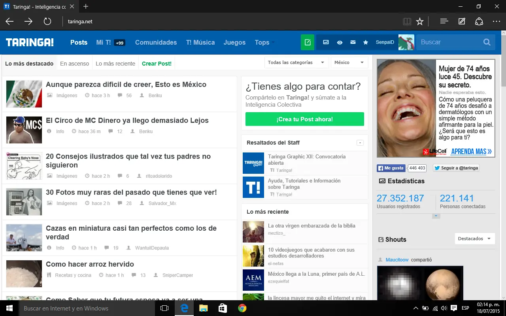Click the favorites star icon in navbar
The height and width of the screenshot is (316, 506).
[x=366, y=42]
